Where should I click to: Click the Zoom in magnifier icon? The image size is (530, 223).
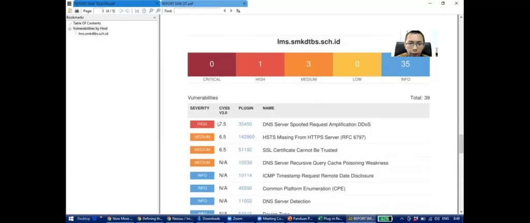point(158,11)
